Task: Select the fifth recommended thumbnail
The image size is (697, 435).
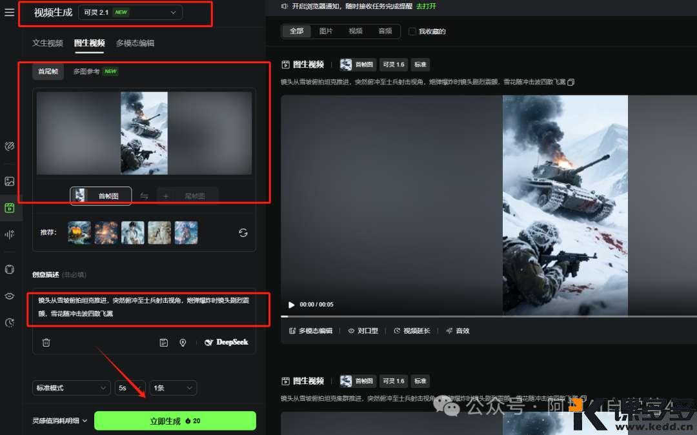Action: tap(187, 233)
